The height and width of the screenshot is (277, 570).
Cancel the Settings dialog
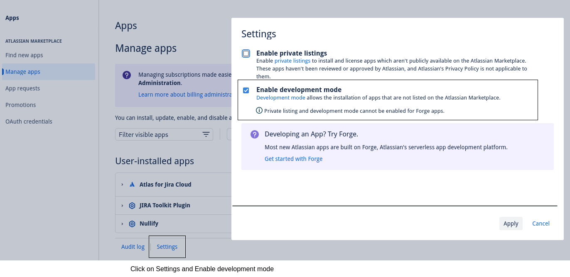coord(541,224)
